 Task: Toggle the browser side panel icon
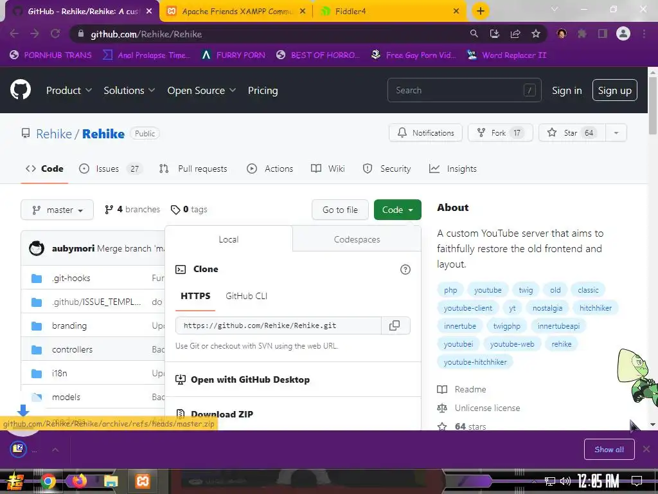(603, 33)
